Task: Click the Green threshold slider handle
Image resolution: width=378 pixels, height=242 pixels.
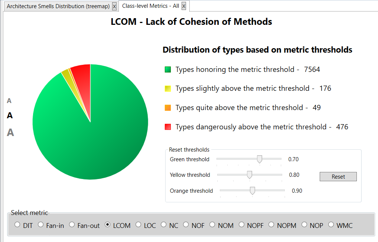Action: click(260, 159)
